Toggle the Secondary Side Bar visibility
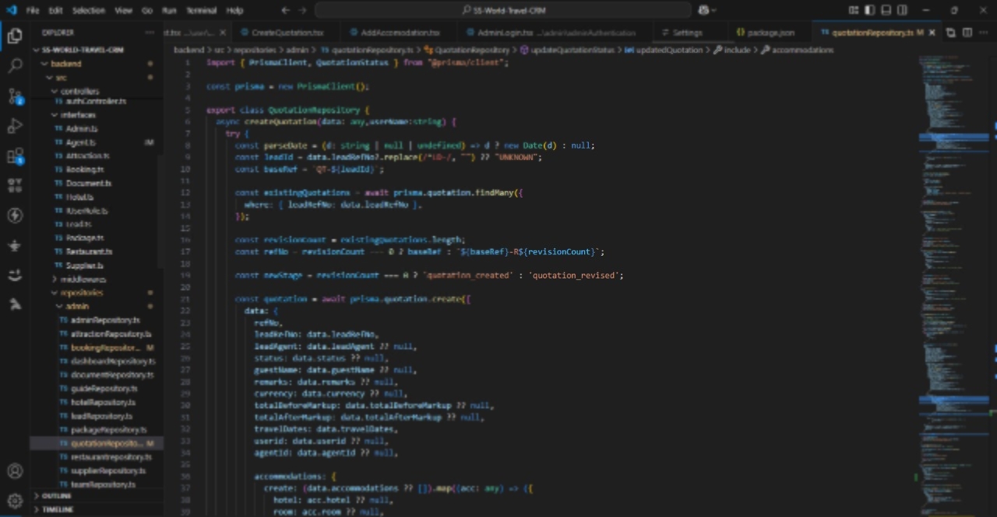The width and height of the screenshot is (997, 517). point(902,10)
